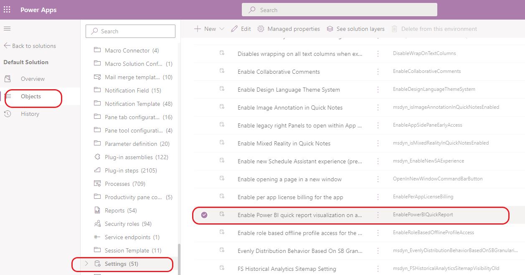Open the ellipsis menu on EnablePowerBIQuickReport row
Screen dimensions: 525x275
[x=378, y=215]
